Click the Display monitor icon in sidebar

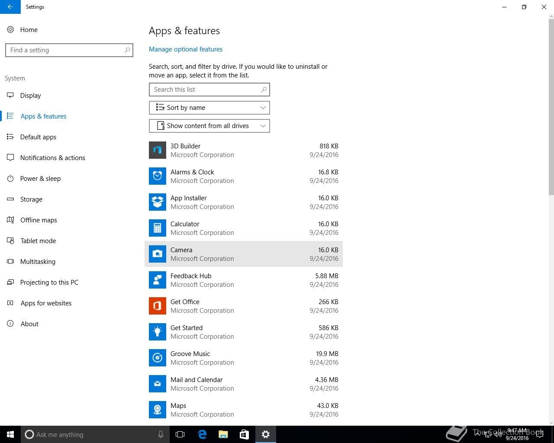[10, 95]
